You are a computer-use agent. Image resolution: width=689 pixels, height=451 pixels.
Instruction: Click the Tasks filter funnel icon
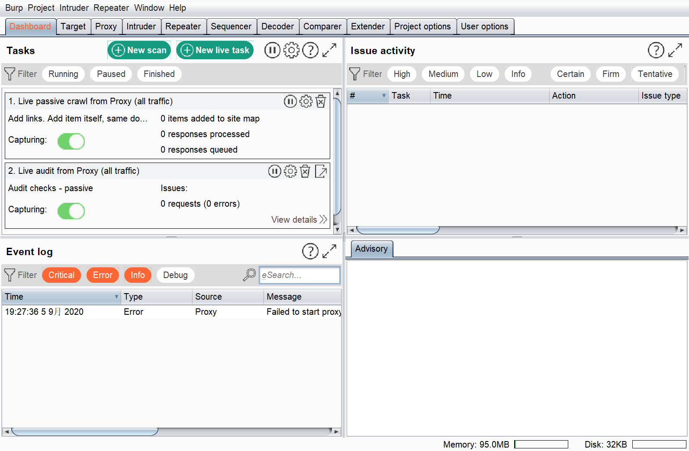(x=10, y=74)
